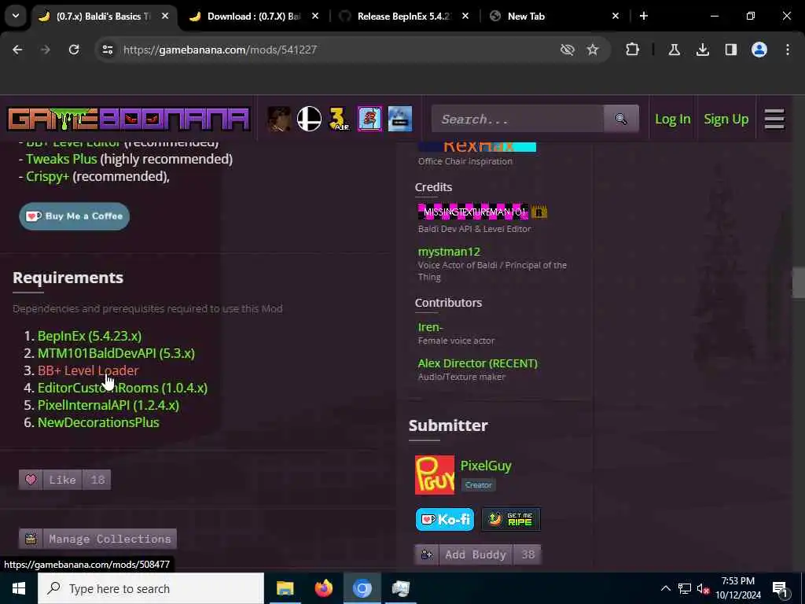The width and height of the screenshot is (805, 604).
Task: Open NewDecorationsPlus requirement link
Action: 98,422
